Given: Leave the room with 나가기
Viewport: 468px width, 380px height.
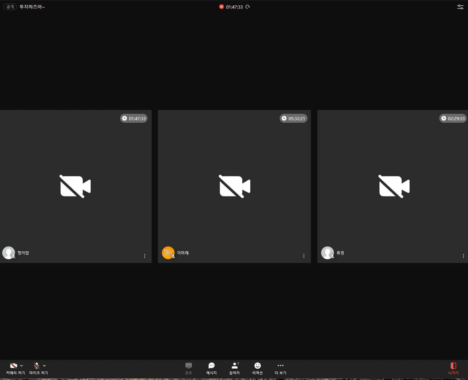Looking at the screenshot, I should [453, 368].
